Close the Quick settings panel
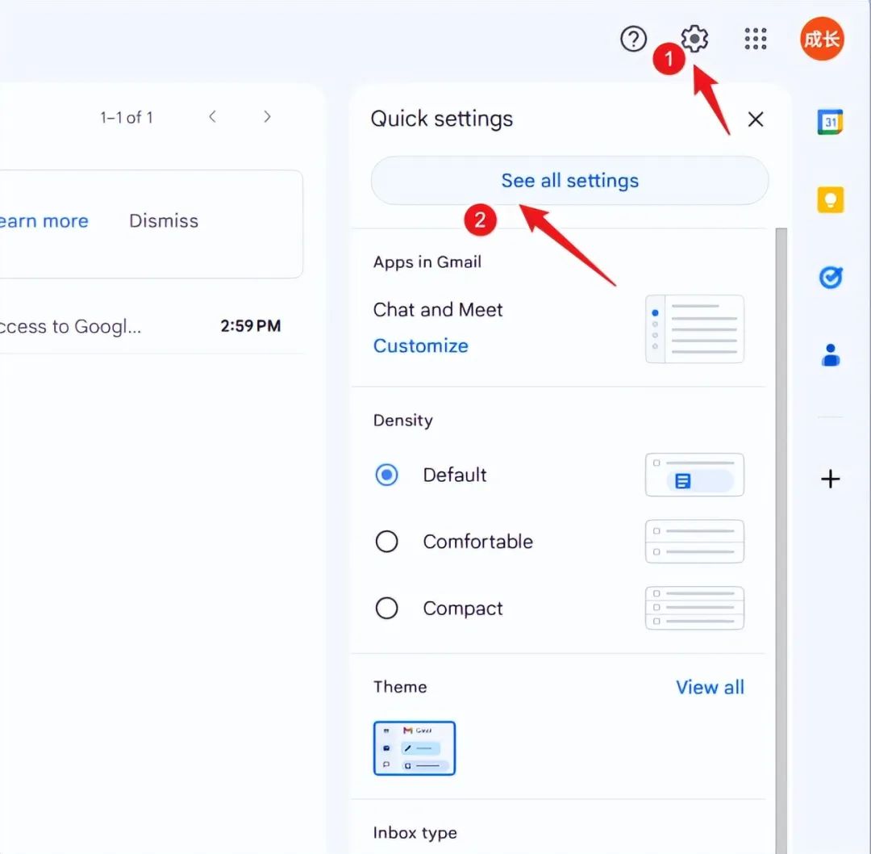The width and height of the screenshot is (871, 854). [756, 119]
